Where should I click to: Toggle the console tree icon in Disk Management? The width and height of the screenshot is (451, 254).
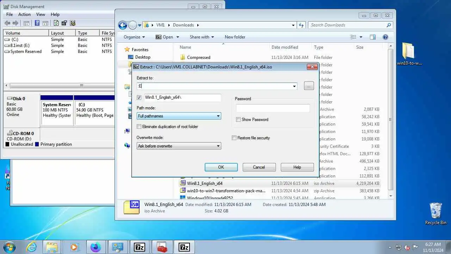26,23
